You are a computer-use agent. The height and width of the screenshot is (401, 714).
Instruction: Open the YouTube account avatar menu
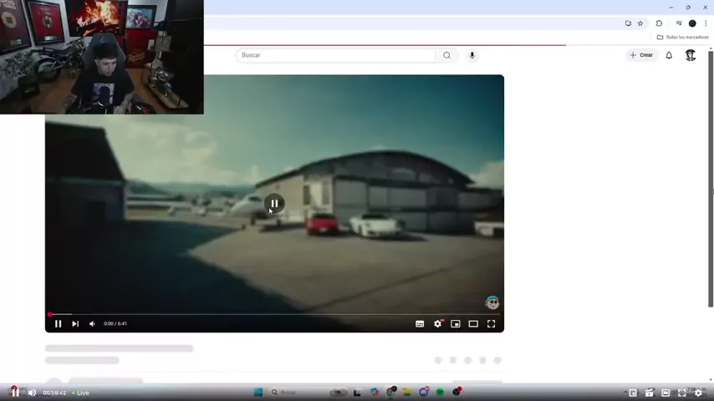[691, 55]
